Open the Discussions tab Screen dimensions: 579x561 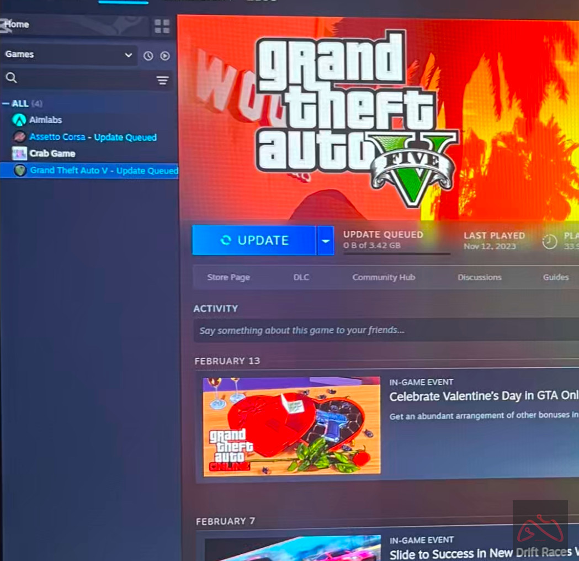(479, 277)
